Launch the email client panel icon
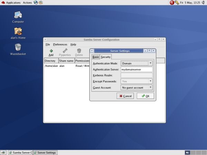Screen dimensions: 207x155 tap(41, 2)
